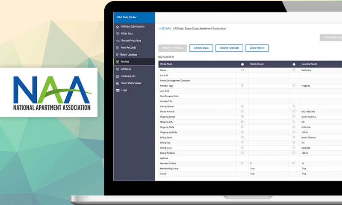Open the Logs section
The image size is (342, 205).
124,90
